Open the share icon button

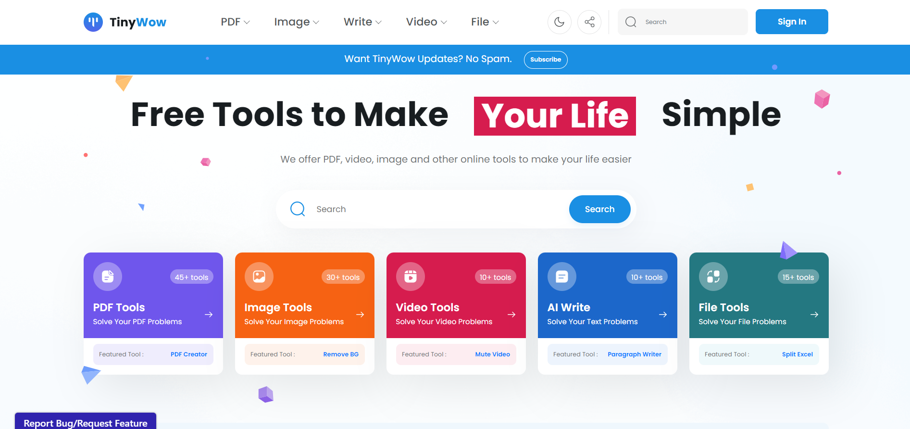589,22
